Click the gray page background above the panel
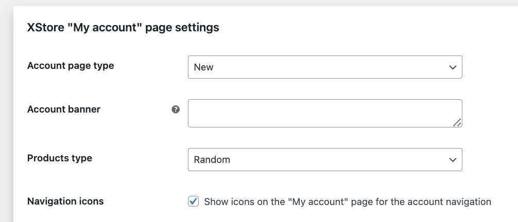 coord(259,3)
